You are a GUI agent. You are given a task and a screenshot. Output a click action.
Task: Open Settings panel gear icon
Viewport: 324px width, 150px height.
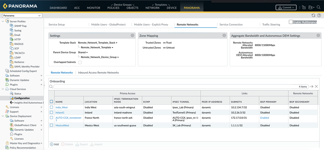pos(132,36)
